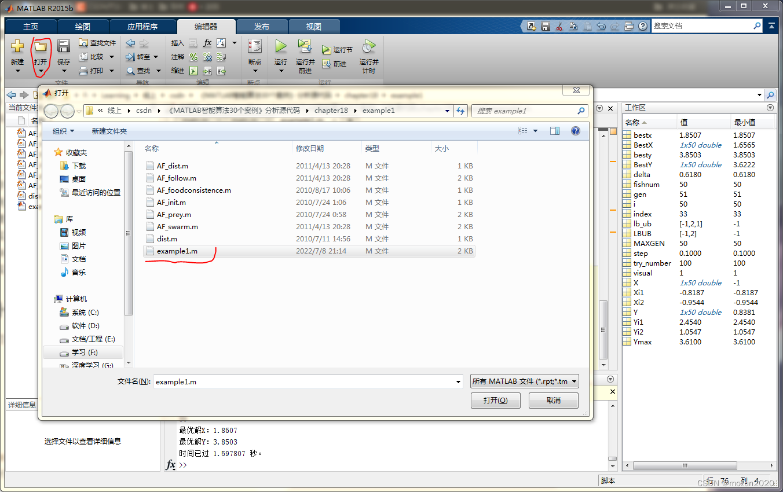The height and width of the screenshot is (492, 783).
Task: Switch to the 发布 (Publish) tab
Action: (x=262, y=27)
